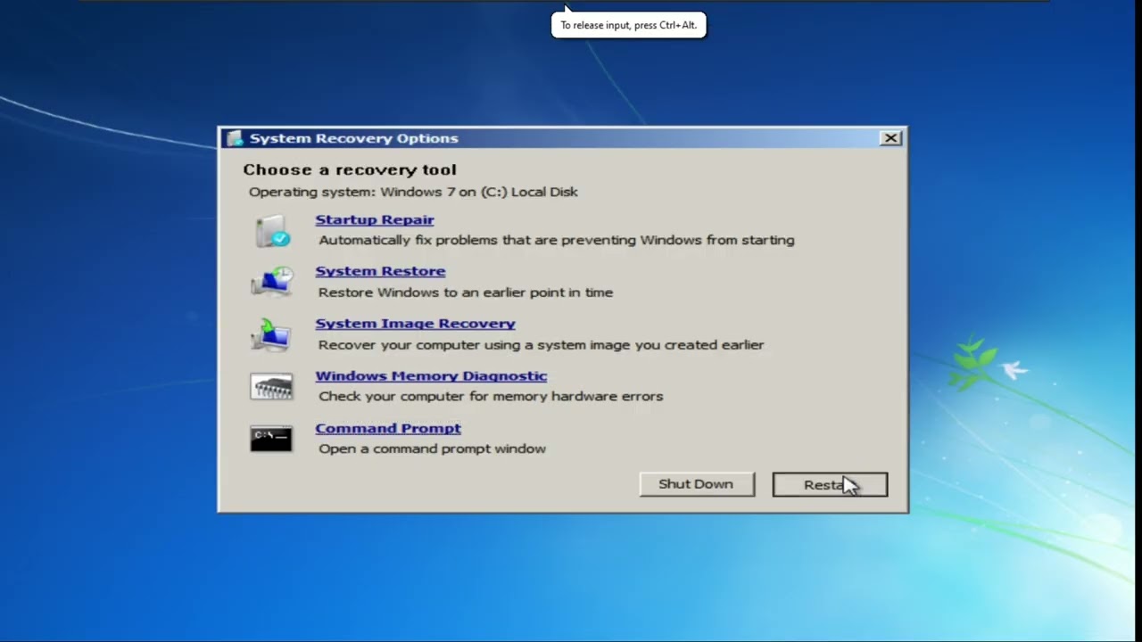The height and width of the screenshot is (642, 1142).
Task: Click the System Image Recovery icon
Action: pos(271,334)
